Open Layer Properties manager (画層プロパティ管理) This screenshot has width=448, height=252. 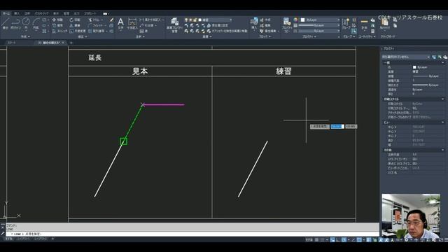(x=174, y=25)
